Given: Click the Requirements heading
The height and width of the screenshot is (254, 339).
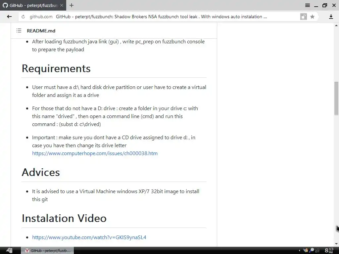Looking at the screenshot, I should (56, 68).
